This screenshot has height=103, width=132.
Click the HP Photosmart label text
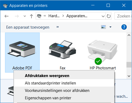pyautogui.click(x=103, y=68)
